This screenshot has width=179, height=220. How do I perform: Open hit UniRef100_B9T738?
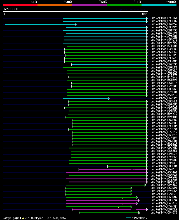pos(164,30)
